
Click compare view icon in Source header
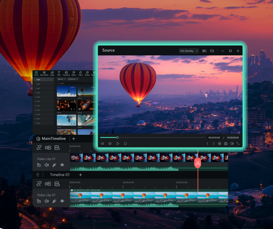204,51
